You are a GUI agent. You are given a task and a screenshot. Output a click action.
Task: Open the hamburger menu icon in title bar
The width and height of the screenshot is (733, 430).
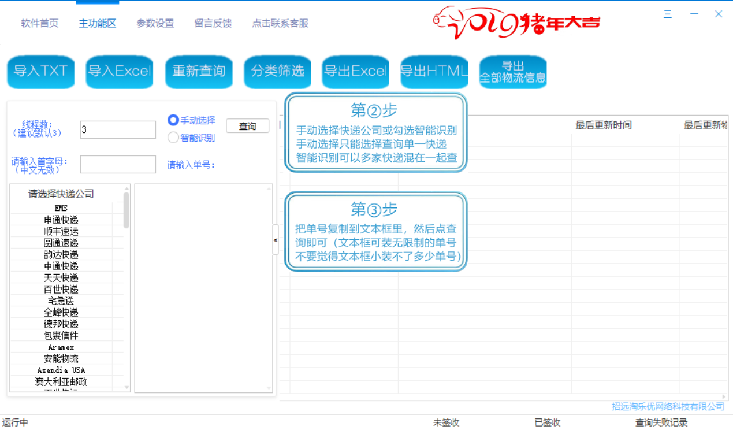tap(668, 14)
